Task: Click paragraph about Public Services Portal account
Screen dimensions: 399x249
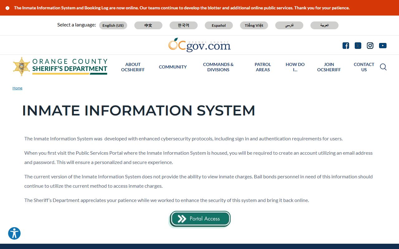Action: (x=199, y=157)
